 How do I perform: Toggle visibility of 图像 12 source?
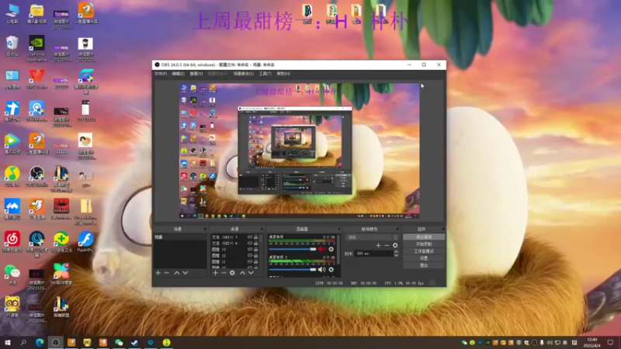250,256
